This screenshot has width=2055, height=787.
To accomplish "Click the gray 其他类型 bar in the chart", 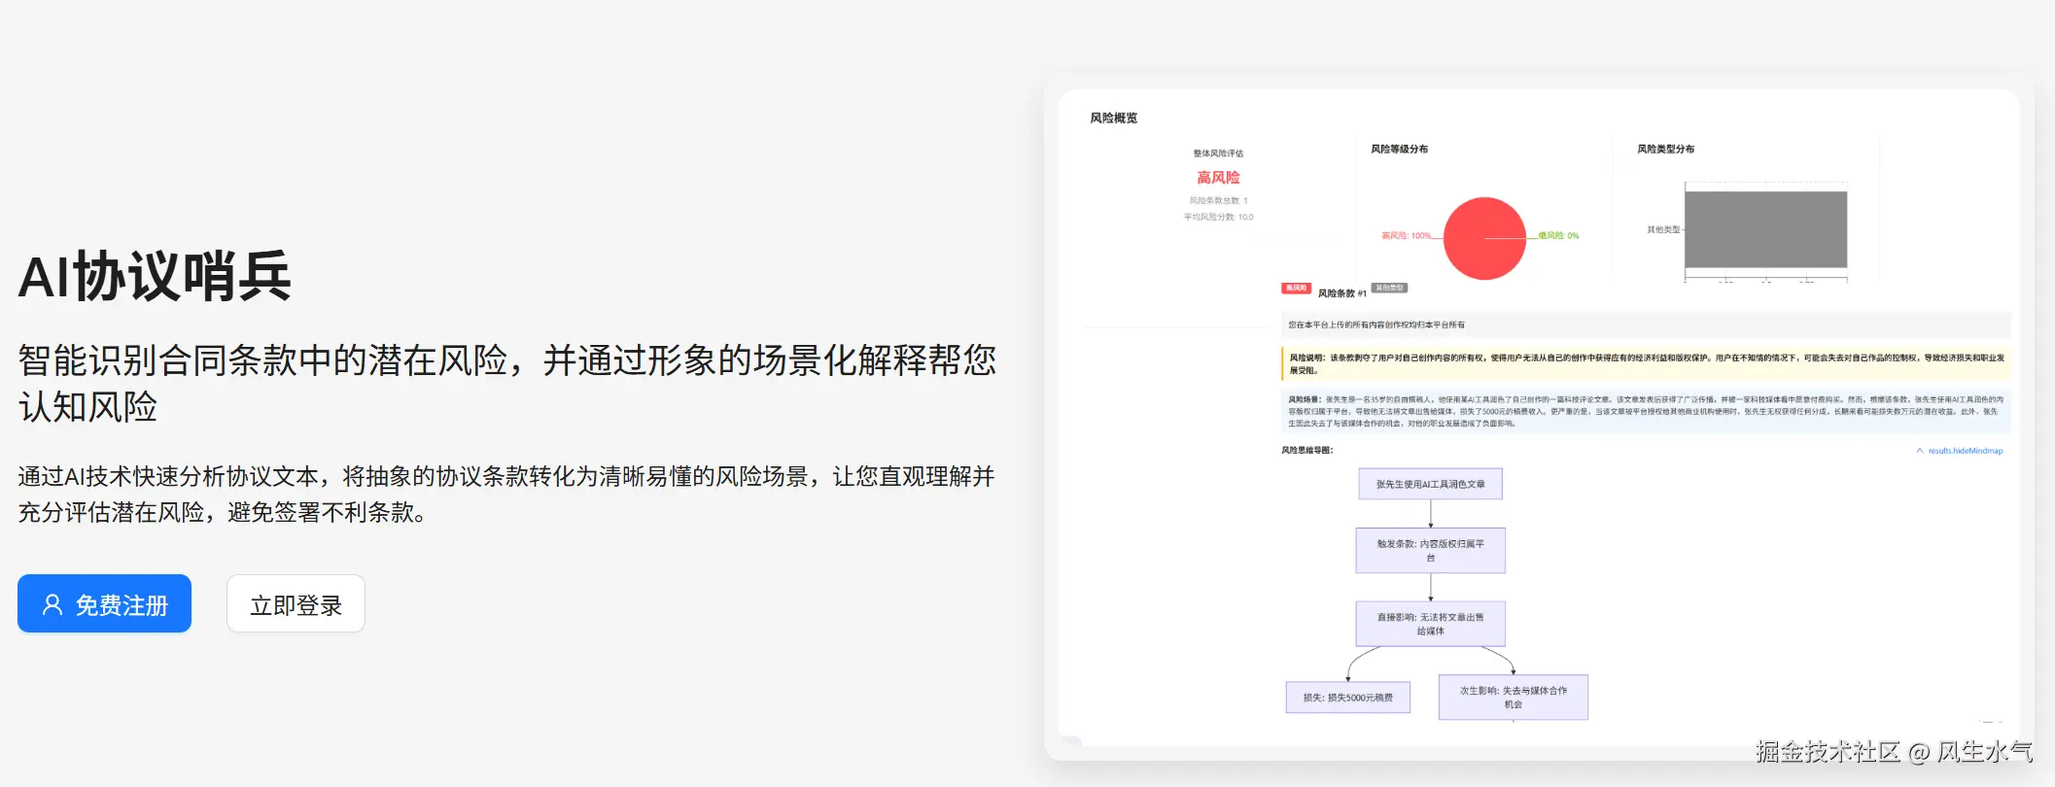I will 1765,229.
